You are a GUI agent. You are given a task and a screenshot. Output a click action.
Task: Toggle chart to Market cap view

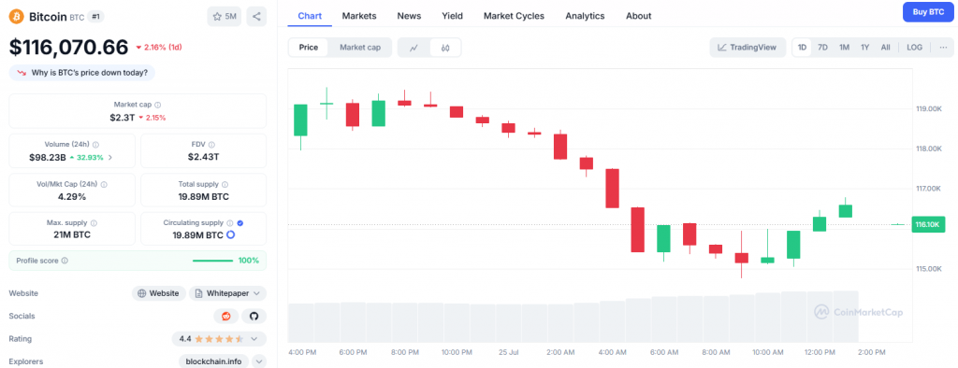point(360,47)
